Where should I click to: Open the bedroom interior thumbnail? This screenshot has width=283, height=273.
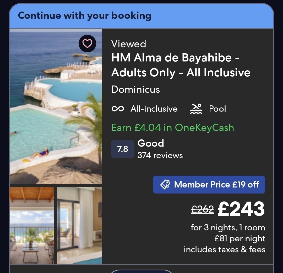(79, 225)
